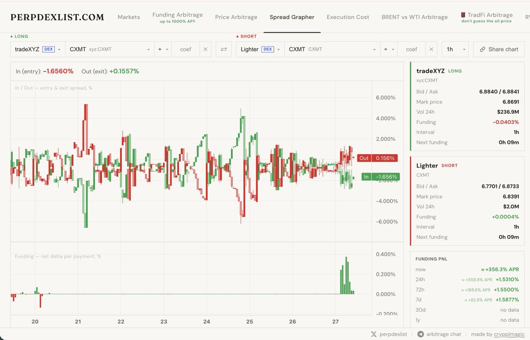Open the Lighter exchange dropdown
This screenshot has width=530, height=340.
tap(260, 49)
